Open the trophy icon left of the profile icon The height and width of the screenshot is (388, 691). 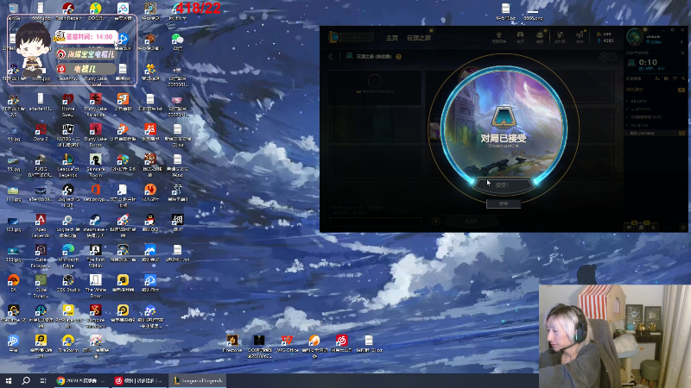499,37
